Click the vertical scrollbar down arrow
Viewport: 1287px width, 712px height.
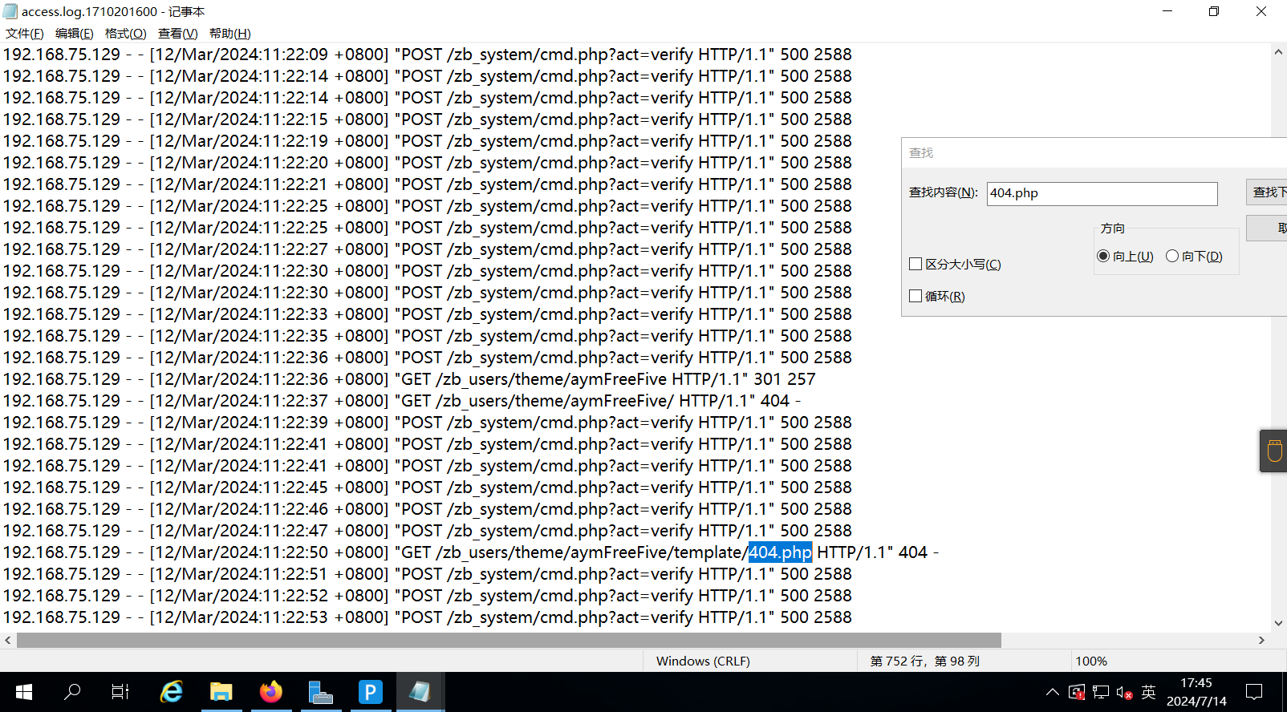1278,623
